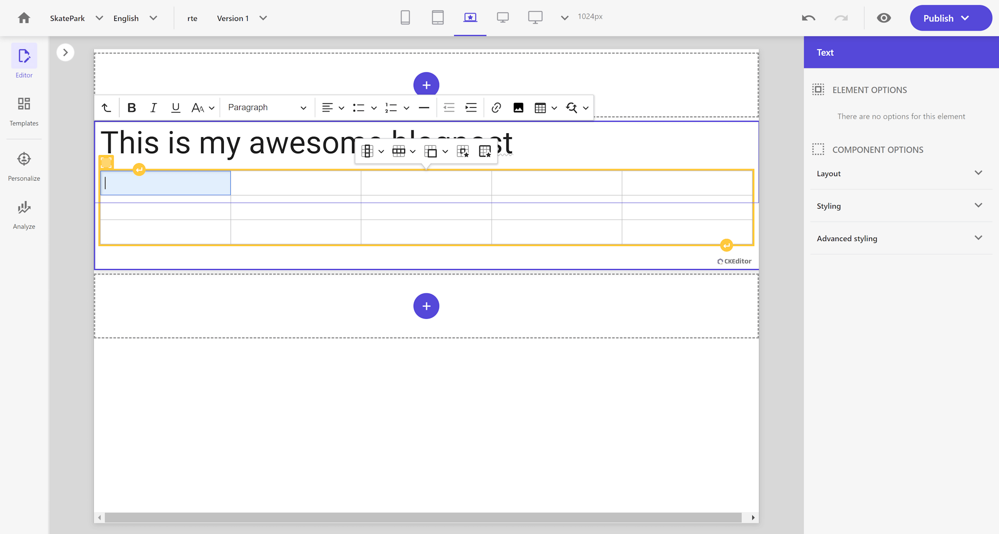Switch to mobile phone device view
The height and width of the screenshot is (534, 999).
pyautogui.click(x=405, y=18)
